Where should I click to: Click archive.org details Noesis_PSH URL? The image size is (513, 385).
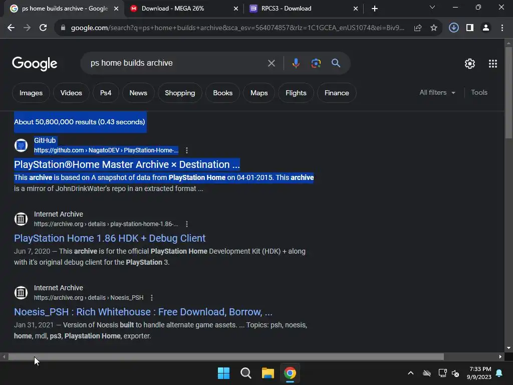(89, 298)
